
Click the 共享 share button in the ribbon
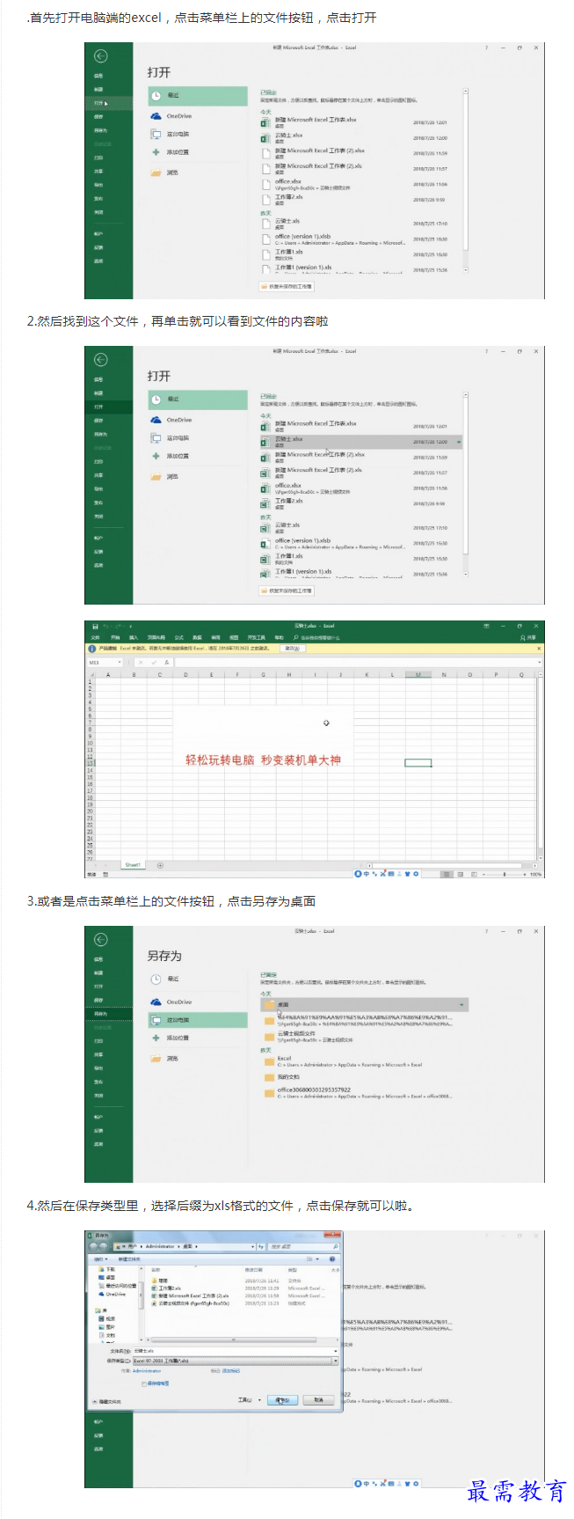click(x=528, y=637)
